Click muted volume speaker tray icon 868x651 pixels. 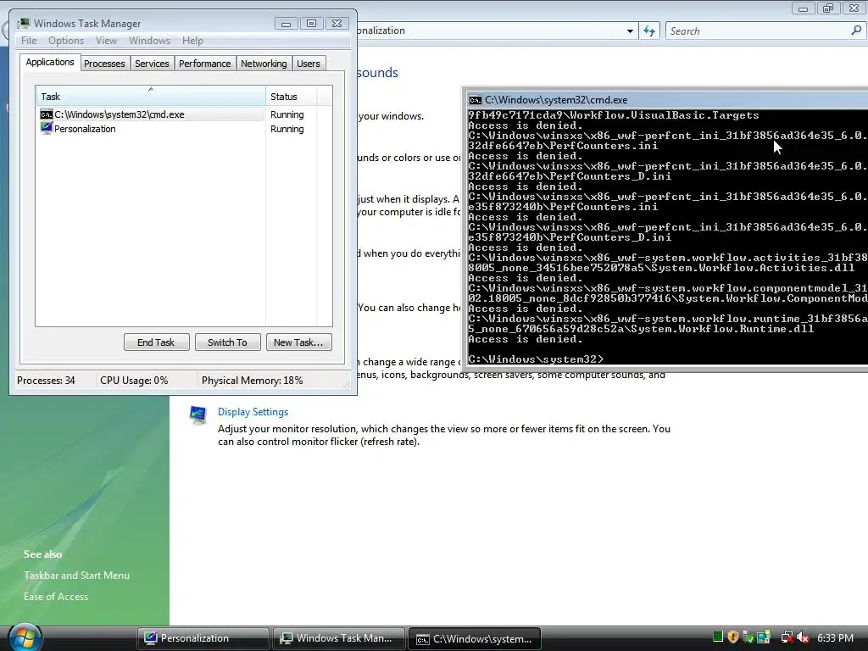pyautogui.click(x=803, y=637)
